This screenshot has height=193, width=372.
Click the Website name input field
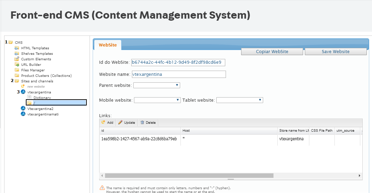[x=178, y=74]
